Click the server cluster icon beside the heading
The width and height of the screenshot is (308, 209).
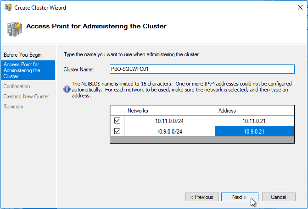[x=15, y=29]
